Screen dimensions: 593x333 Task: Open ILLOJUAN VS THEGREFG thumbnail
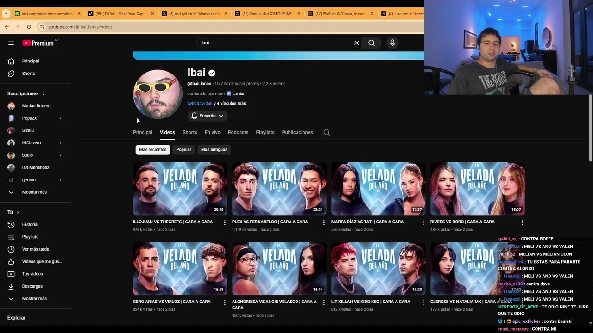(180, 189)
